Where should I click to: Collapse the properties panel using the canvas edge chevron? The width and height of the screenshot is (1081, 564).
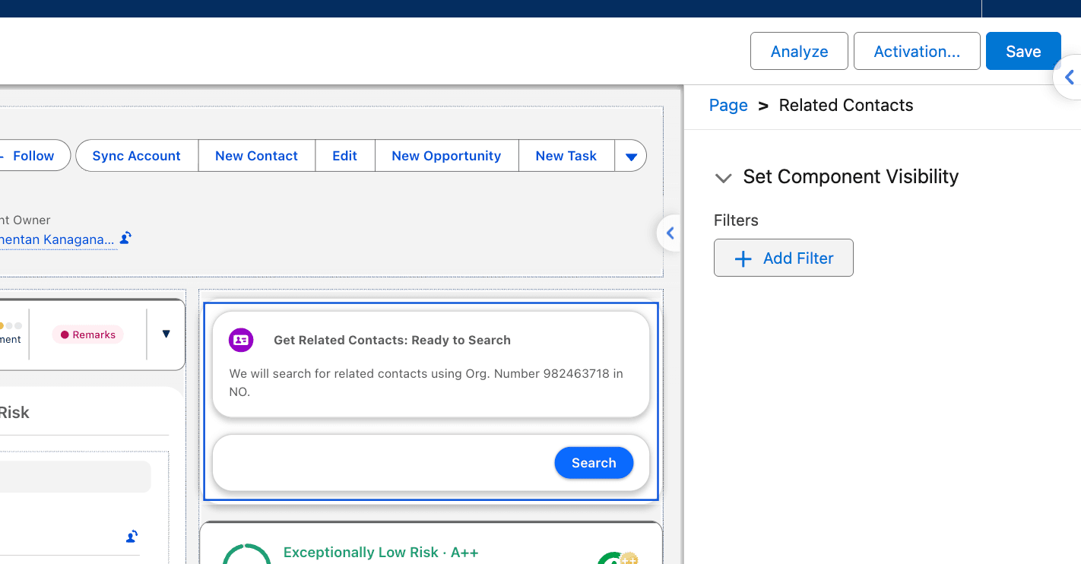click(x=669, y=233)
